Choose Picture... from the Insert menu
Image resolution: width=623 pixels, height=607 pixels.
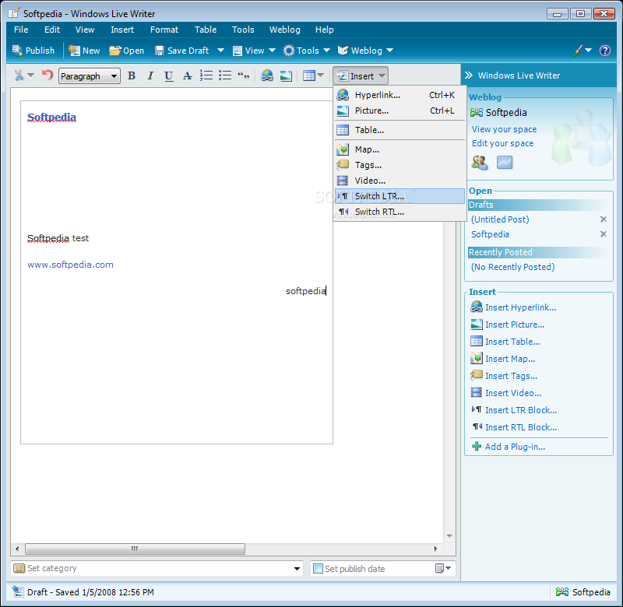coord(399,111)
